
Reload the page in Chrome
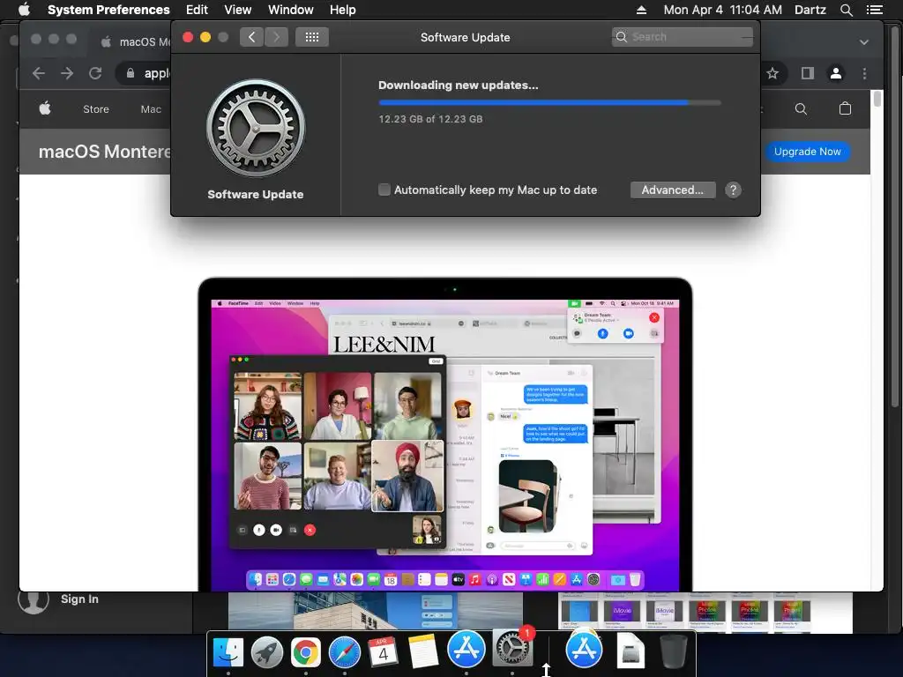pos(95,73)
